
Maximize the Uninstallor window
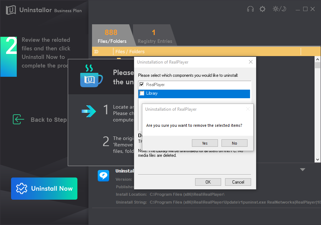(x=305, y=9)
